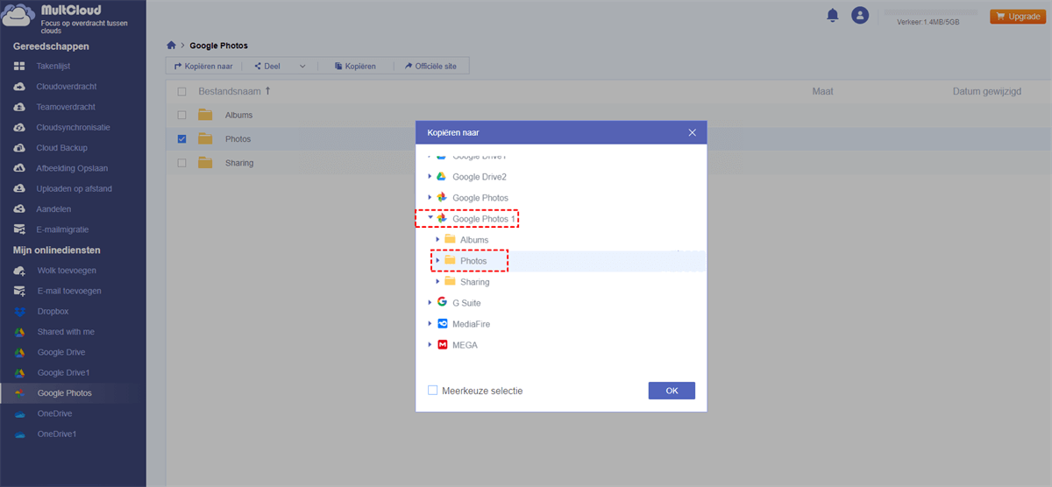The image size is (1052, 487).
Task: Click the Uploaden op afstand icon
Action: tap(19, 188)
